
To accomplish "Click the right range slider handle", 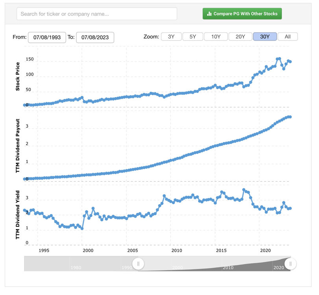I will (290, 264).
